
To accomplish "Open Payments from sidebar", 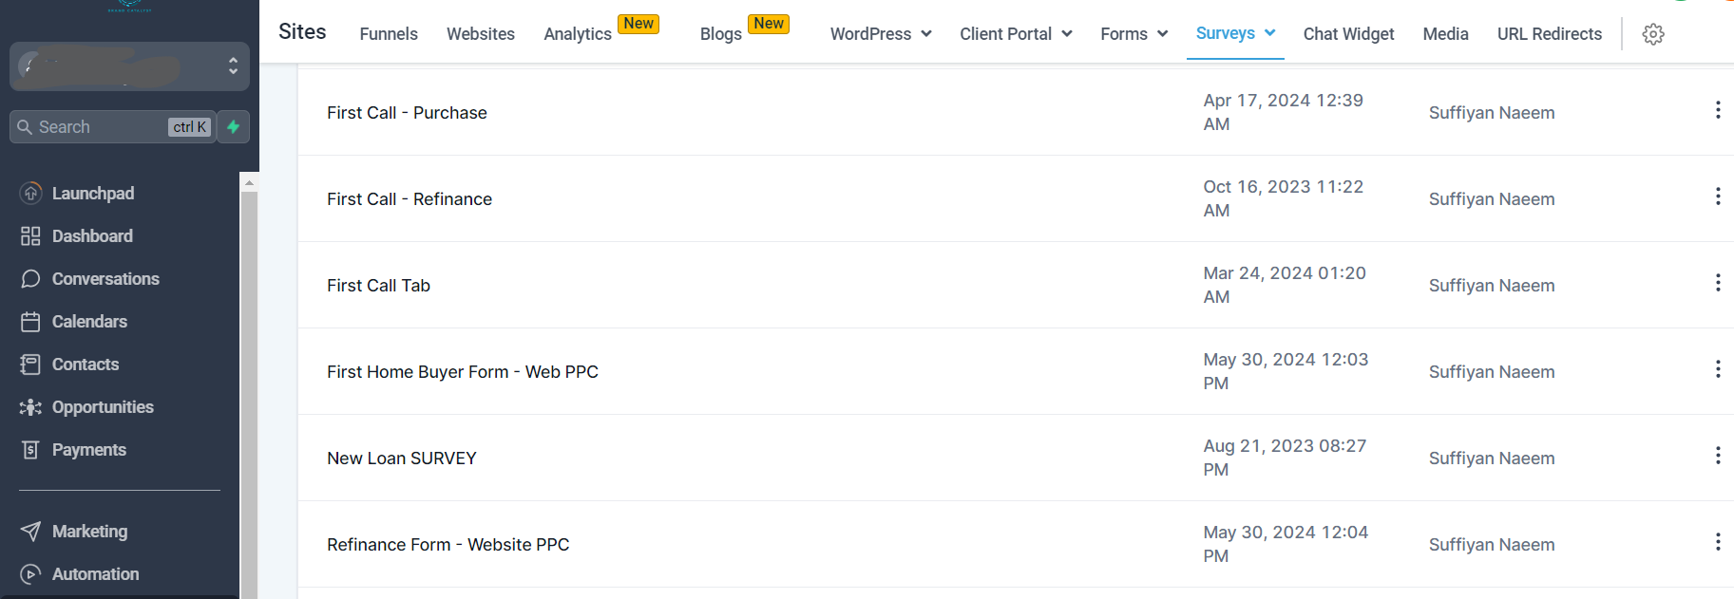I will tap(89, 450).
